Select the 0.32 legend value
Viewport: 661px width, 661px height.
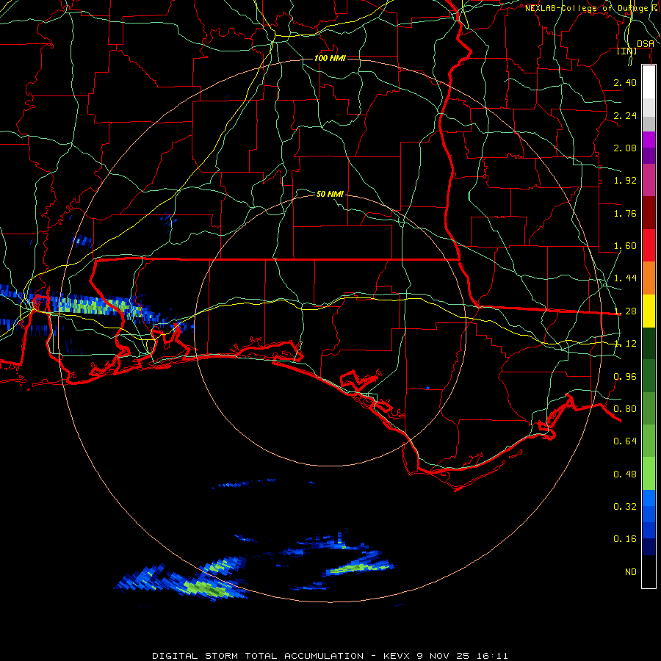[625, 507]
